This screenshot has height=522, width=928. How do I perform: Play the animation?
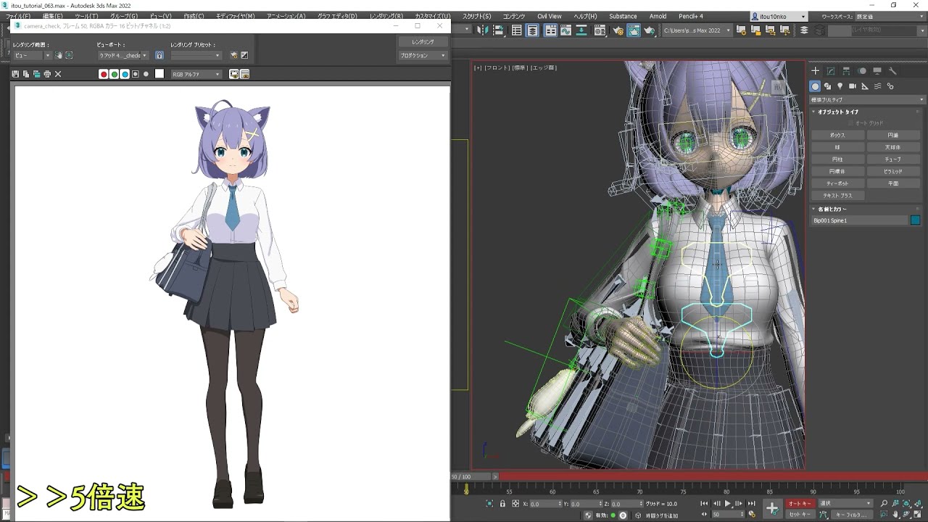pos(728,503)
